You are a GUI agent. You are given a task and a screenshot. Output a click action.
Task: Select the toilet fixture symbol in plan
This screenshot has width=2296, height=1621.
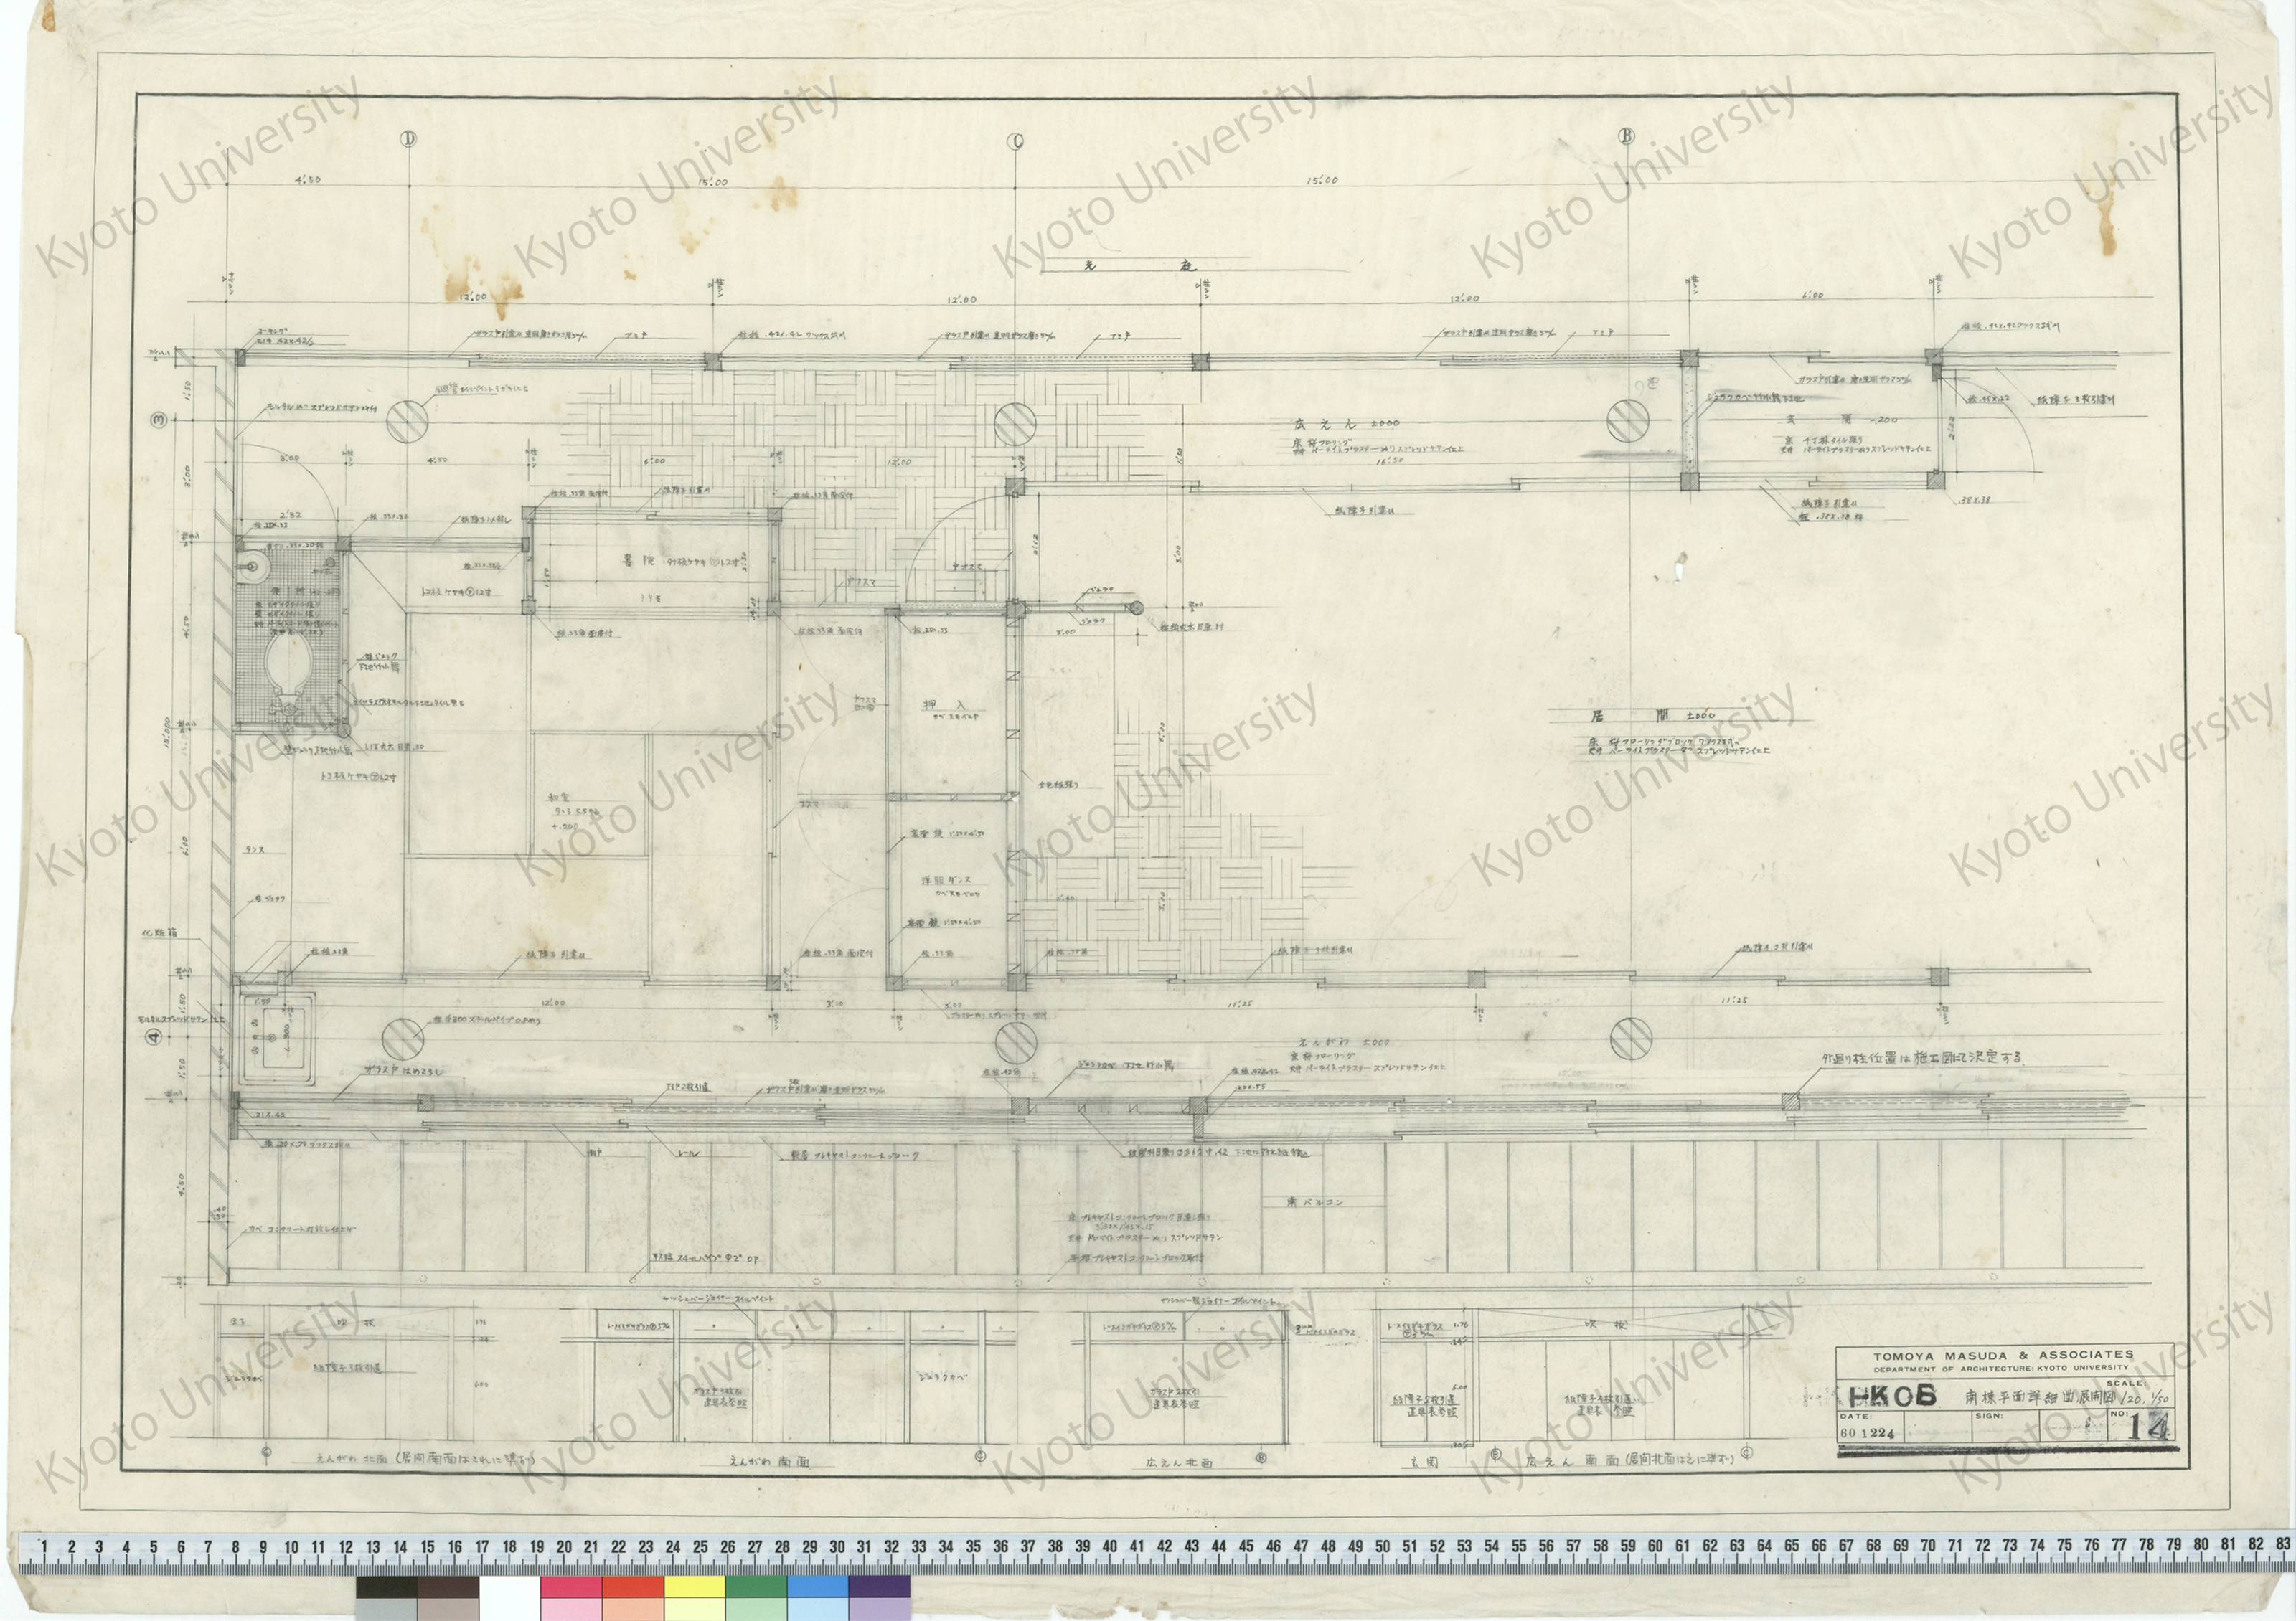(x=290, y=668)
